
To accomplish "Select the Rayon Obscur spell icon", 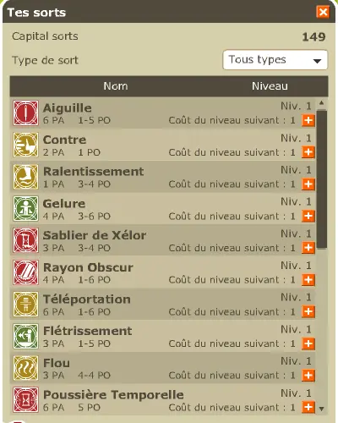I will (25, 272).
